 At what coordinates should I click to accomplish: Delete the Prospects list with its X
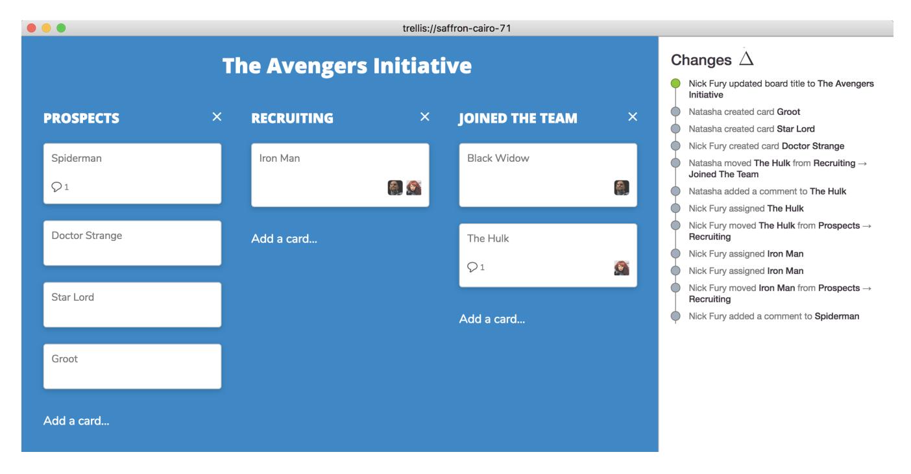coord(217,116)
